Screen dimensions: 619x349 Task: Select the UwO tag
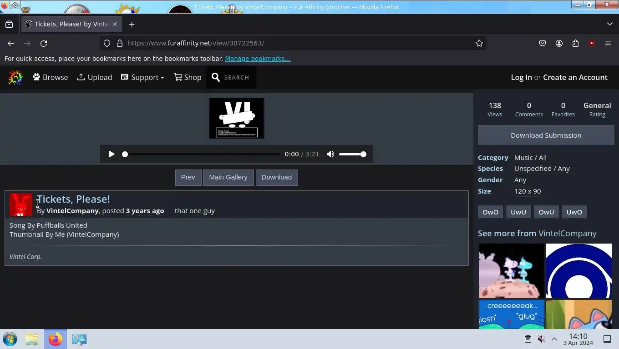[574, 212]
